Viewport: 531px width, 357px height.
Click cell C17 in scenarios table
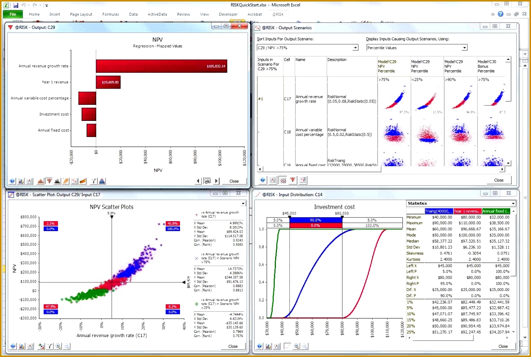pos(287,99)
